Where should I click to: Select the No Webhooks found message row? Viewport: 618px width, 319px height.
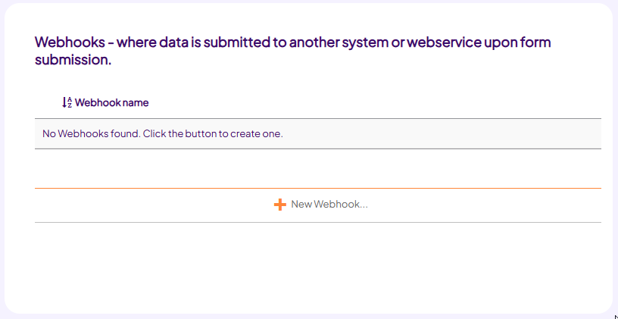[x=318, y=133]
